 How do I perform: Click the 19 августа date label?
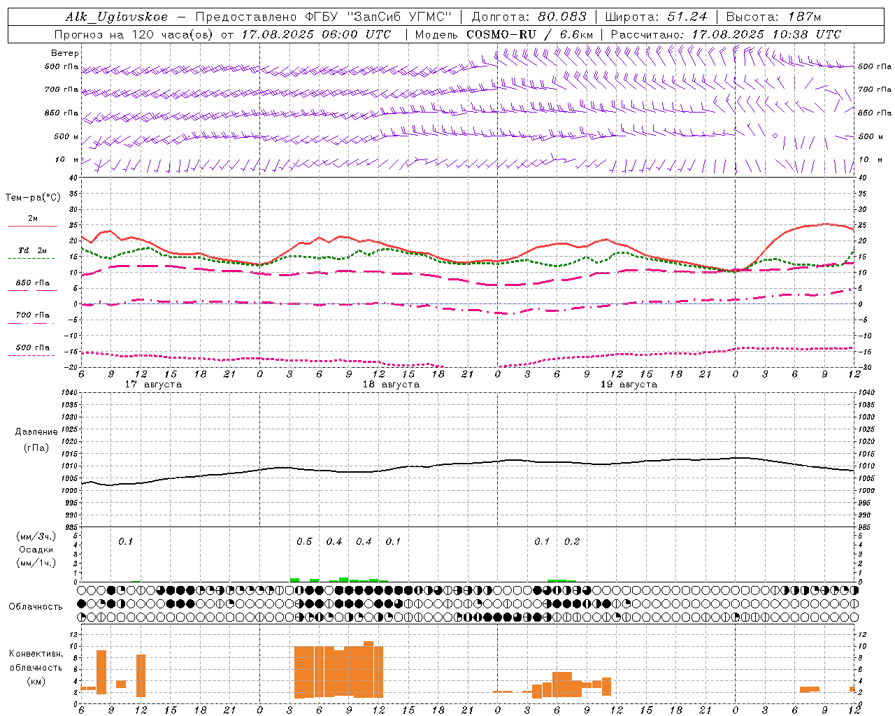[x=629, y=385]
